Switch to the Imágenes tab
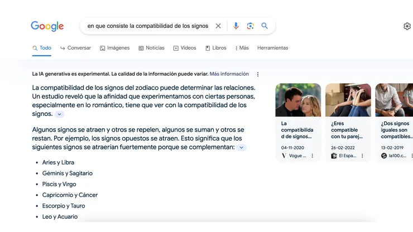The width and height of the screenshot is (413, 232). click(115, 48)
